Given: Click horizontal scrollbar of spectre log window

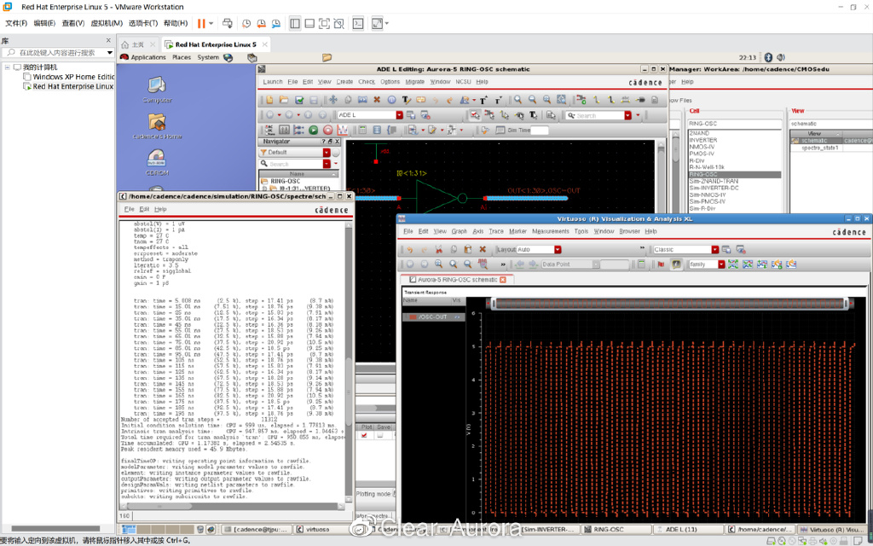Looking at the screenshot, I should click(x=230, y=507).
